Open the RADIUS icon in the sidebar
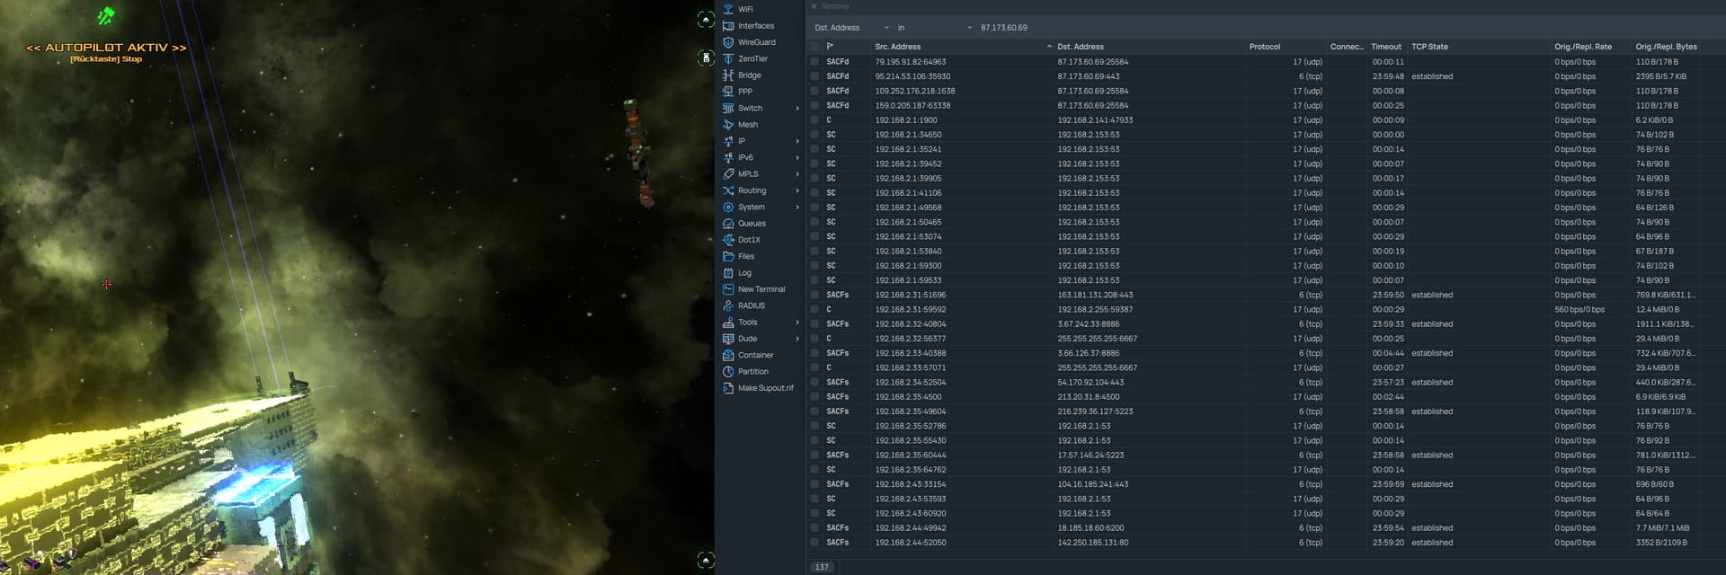Screen dimensions: 1726x575 click(728, 305)
